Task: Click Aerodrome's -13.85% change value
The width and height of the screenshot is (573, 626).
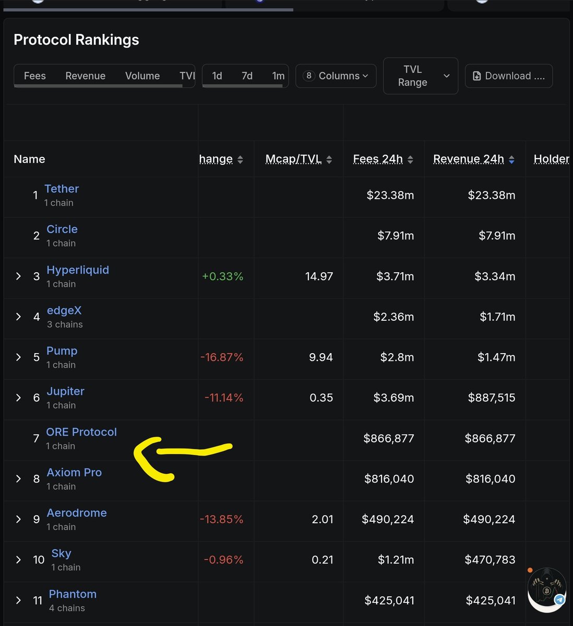Action: (x=222, y=519)
